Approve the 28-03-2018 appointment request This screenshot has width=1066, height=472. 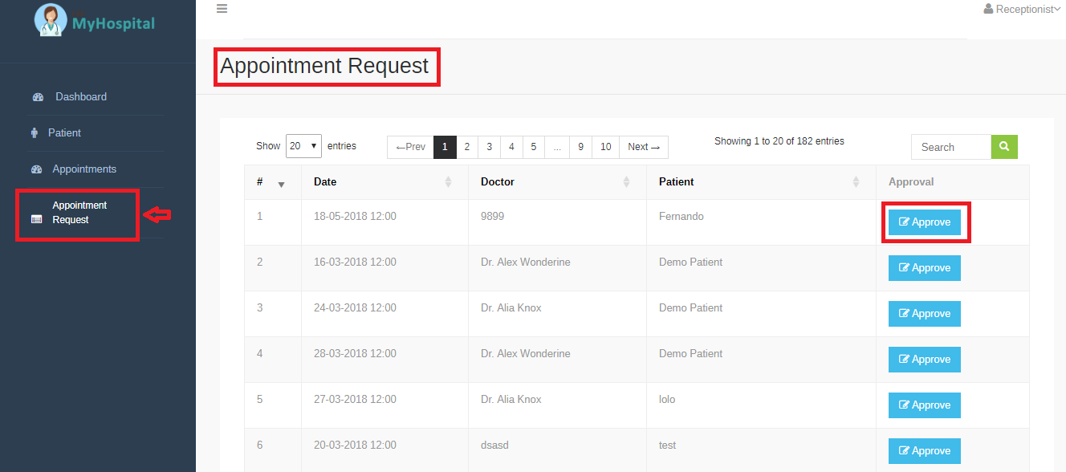coord(925,360)
